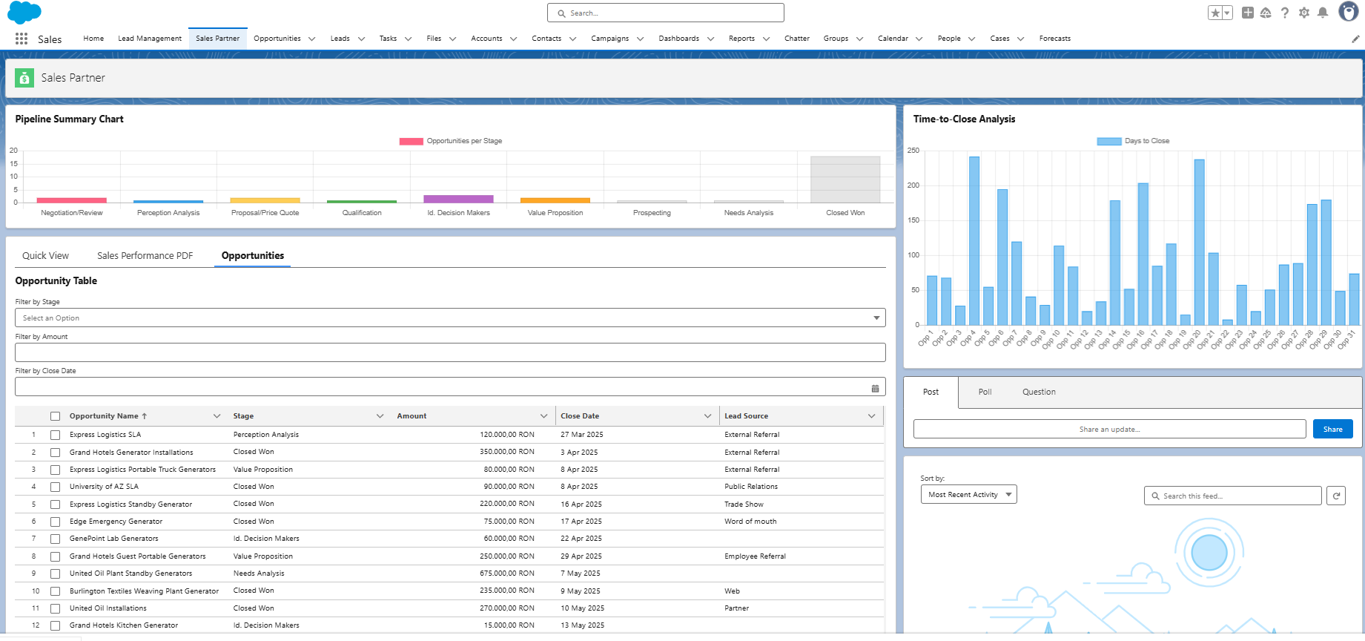1365x641 pixels.
Task: Select the Express Logistics SLA row checkbox
Action: [55, 435]
